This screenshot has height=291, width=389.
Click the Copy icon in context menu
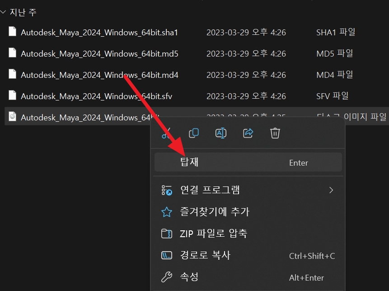(194, 133)
